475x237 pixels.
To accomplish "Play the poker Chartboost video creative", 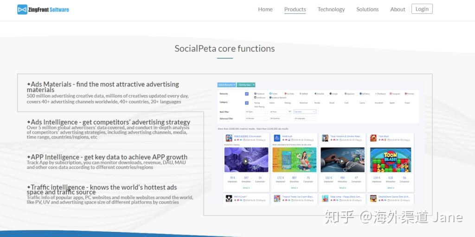I will 342,161.
